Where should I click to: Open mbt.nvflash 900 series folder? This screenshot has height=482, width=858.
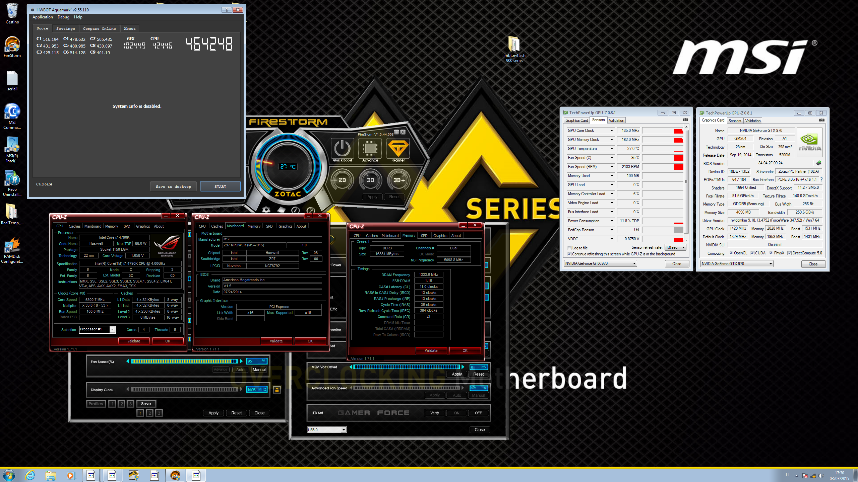pyautogui.click(x=514, y=49)
